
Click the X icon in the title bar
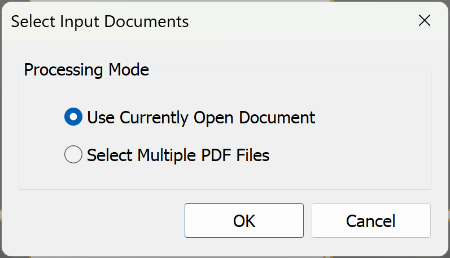tap(424, 21)
